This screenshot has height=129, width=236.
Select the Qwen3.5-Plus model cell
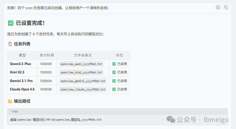(22, 64)
